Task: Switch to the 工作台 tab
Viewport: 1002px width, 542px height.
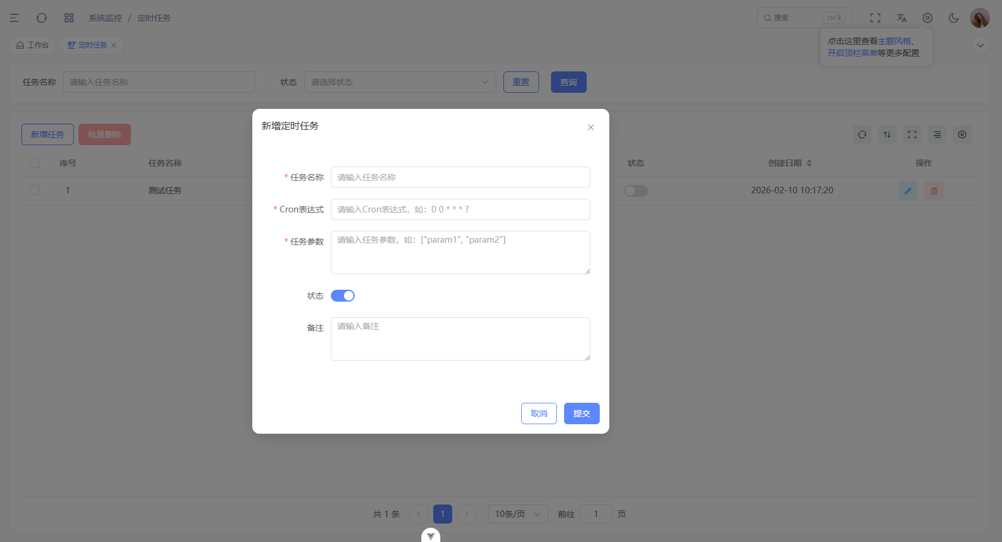Action: [32, 45]
